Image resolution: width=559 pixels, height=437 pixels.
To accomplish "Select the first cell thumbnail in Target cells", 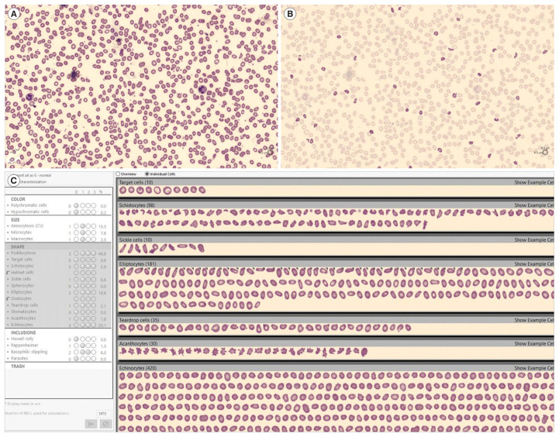I will click(122, 190).
